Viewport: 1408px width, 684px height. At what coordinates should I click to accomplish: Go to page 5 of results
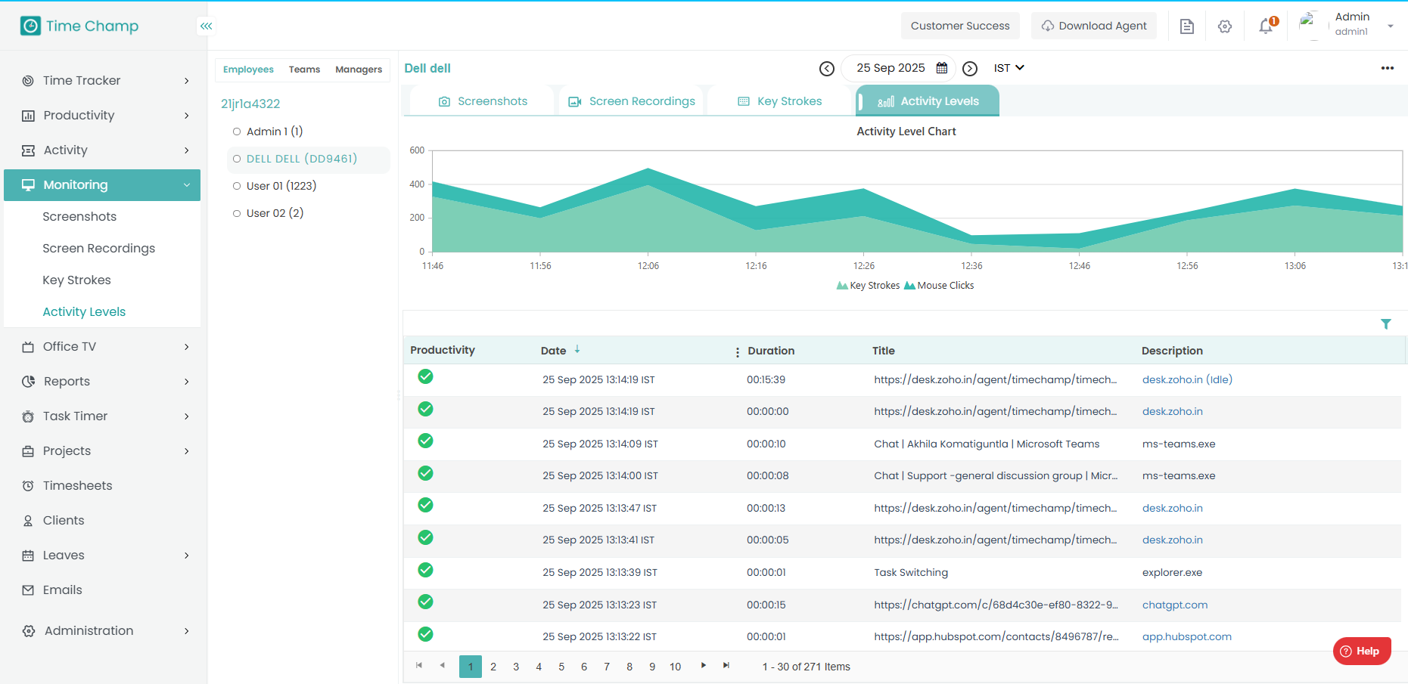click(x=561, y=667)
